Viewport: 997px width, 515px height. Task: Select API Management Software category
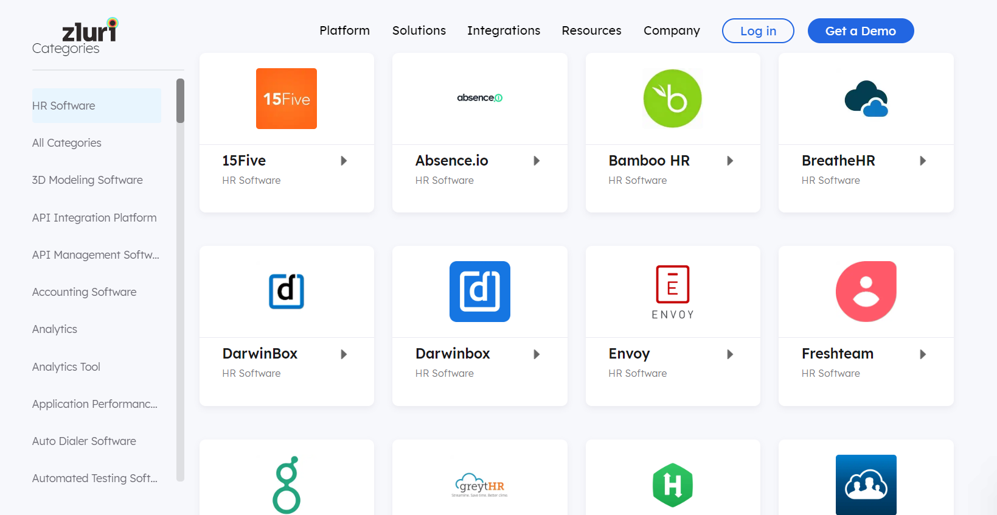pos(96,255)
